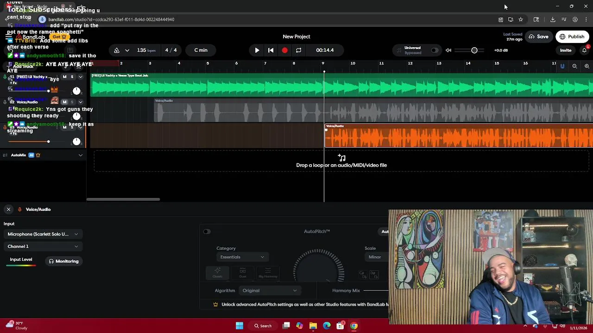Image resolution: width=593 pixels, height=333 pixels.
Task: Open notifications bell
Action: tap(585, 50)
